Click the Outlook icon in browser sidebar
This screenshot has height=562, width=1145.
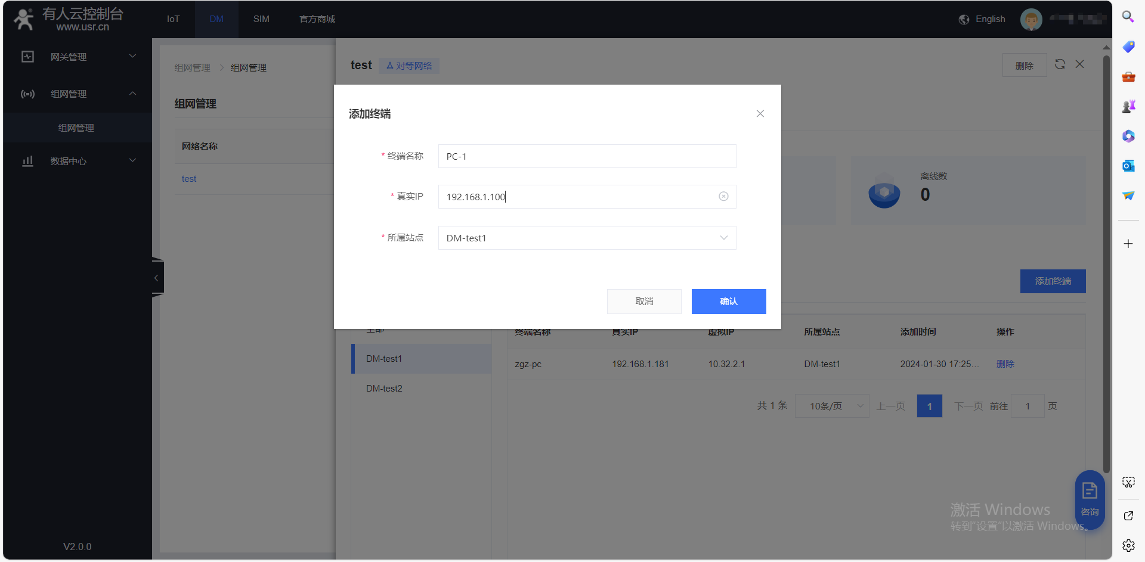click(x=1128, y=166)
